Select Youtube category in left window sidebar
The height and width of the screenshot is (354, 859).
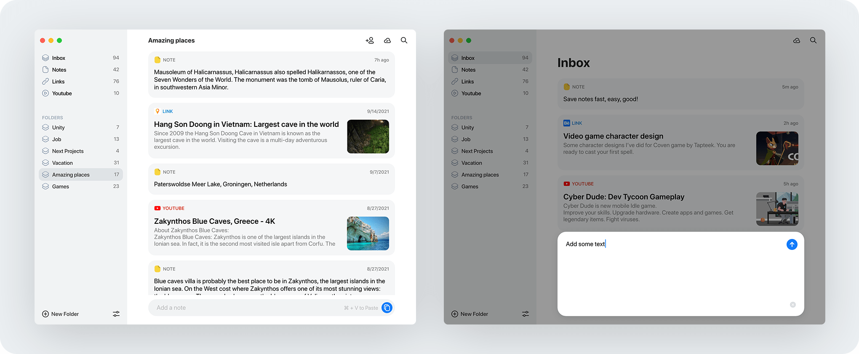pyautogui.click(x=62, y=93)
